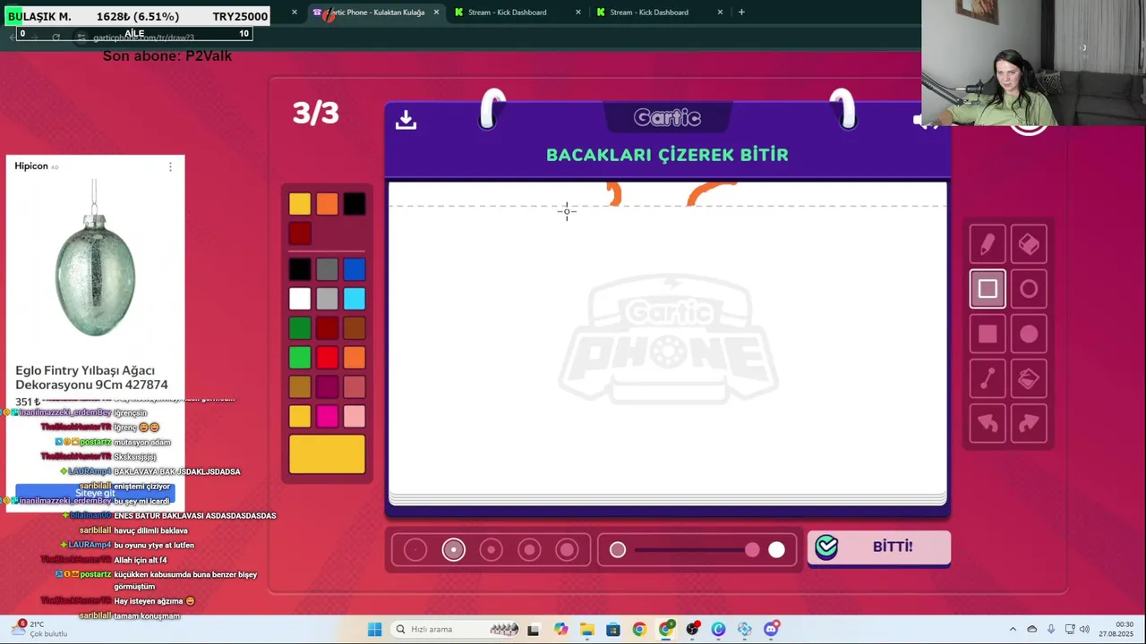Select the second brush size
This screenshot has width=1146, height=644.
tap(454, 550)
